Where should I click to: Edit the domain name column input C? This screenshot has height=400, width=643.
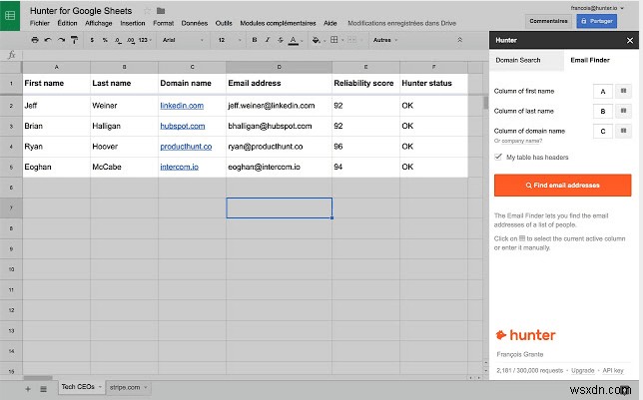tap(603, 131)
